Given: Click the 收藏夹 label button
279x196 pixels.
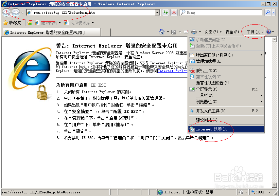Looking at the screenshot, I should [15, 23].
